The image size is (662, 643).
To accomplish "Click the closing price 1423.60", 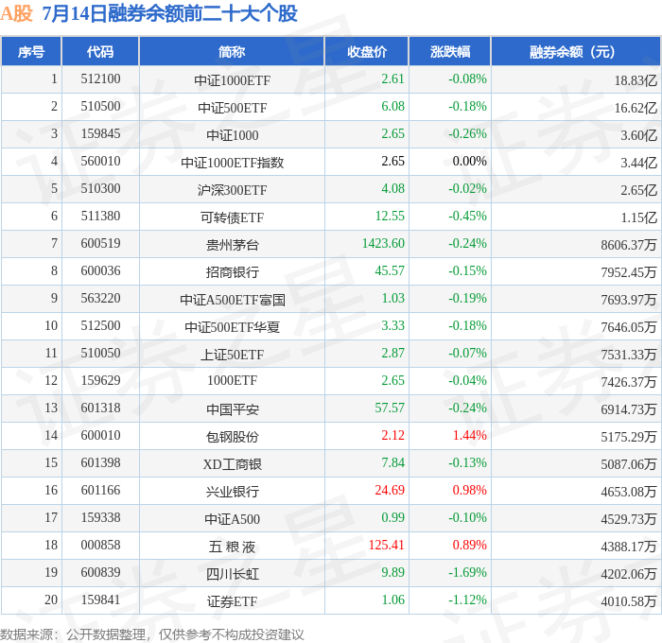I will (x=383, y=244).
